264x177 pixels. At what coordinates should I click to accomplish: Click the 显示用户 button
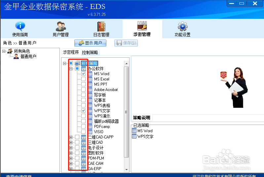click(91, 43)
